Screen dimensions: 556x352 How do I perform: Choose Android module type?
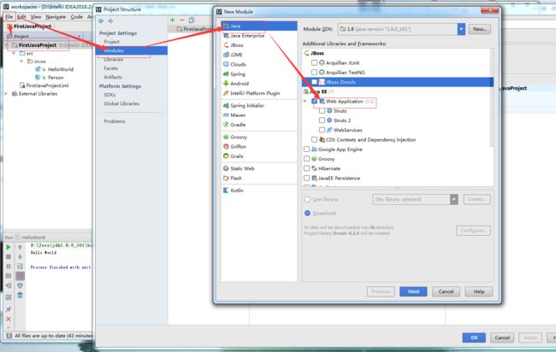coord(259,83)
